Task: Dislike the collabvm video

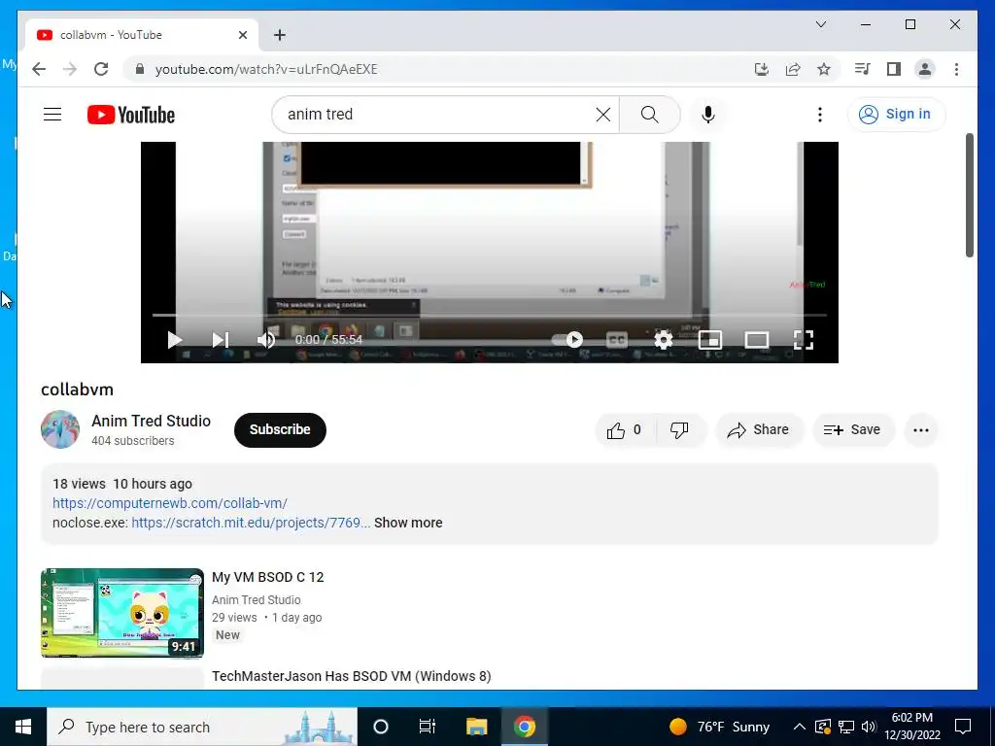Action: (680, 430)
